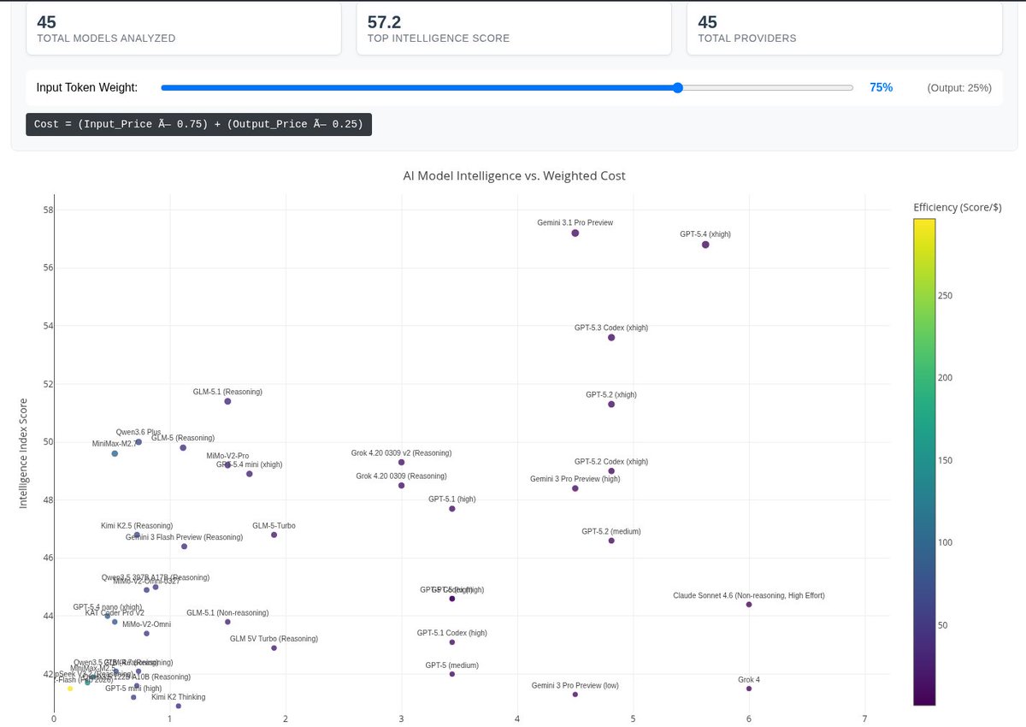Click the chart title "AI Model Intelligence vs. Weighted Cost"
Image resolution: width=1026 pixels, height=727 pixels.
click(x=515, y=175)
